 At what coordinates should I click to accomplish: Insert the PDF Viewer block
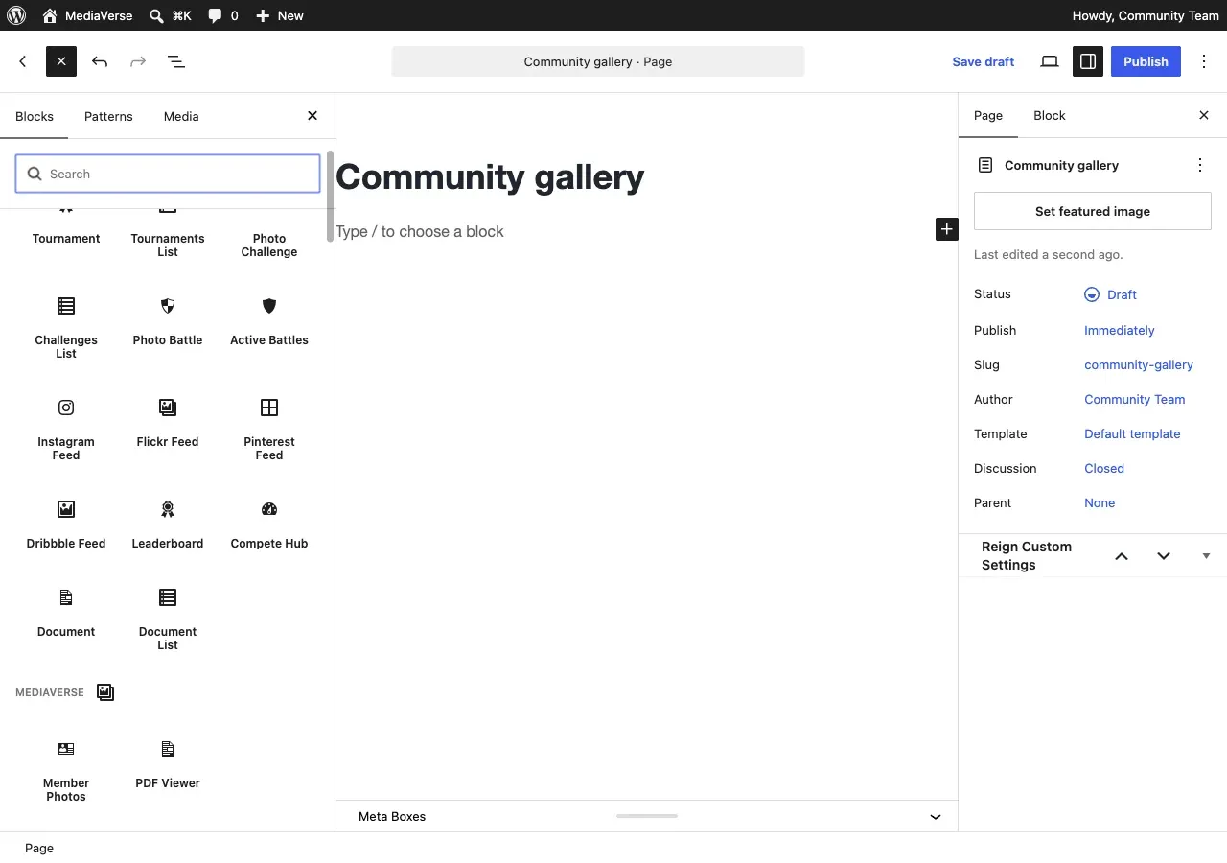click(x=168, y=765)
